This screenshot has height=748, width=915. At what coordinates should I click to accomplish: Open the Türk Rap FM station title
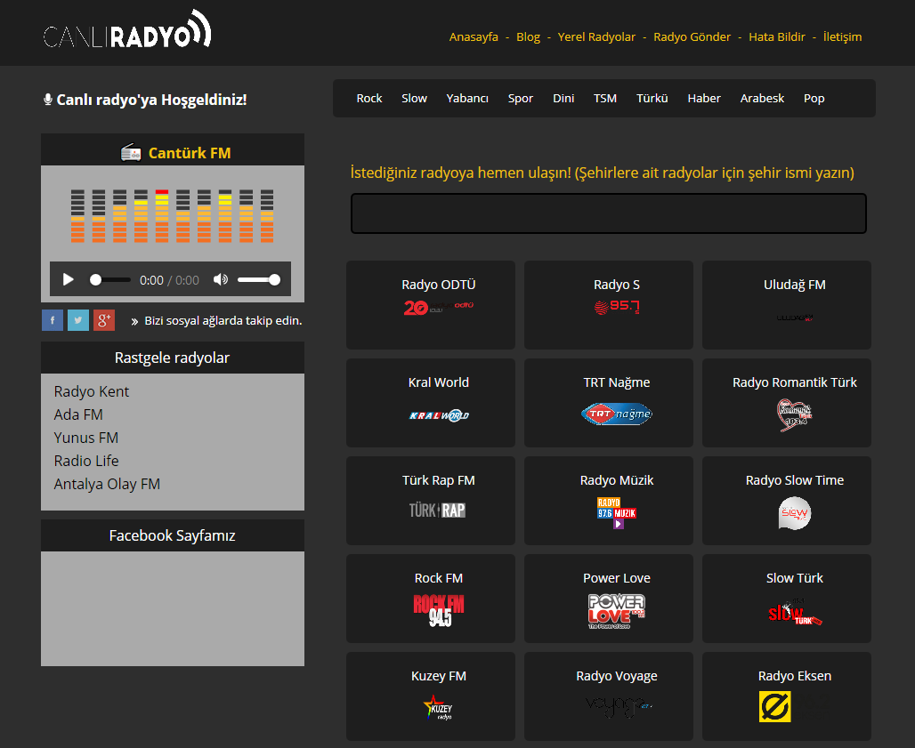click(438, 480)
